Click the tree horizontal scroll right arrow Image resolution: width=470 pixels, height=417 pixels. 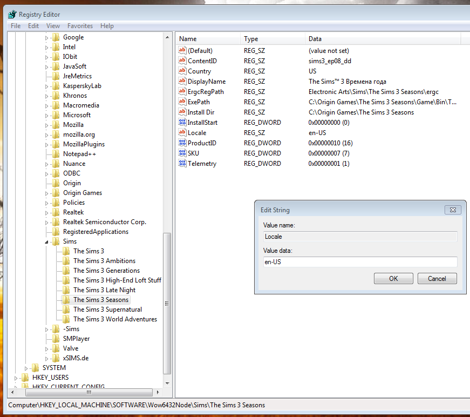pyautogui.click(x=158, y=392)
